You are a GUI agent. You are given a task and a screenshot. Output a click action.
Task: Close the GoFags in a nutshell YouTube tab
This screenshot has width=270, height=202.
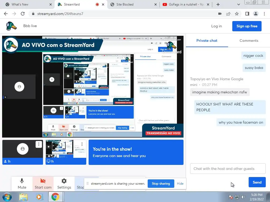tap(208, 4)
